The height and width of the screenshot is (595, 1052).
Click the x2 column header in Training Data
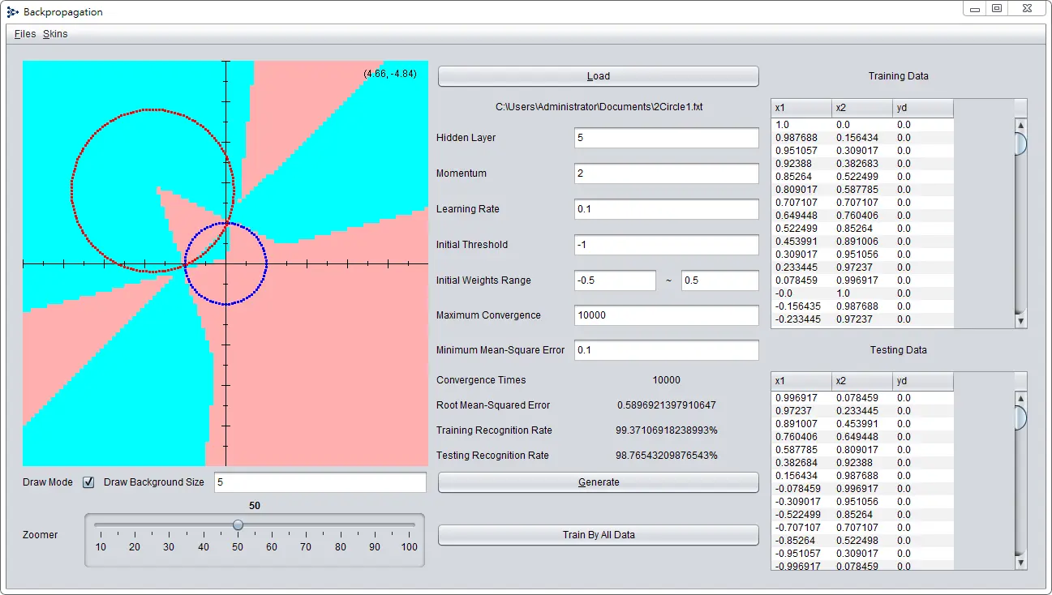click(862, 109)
